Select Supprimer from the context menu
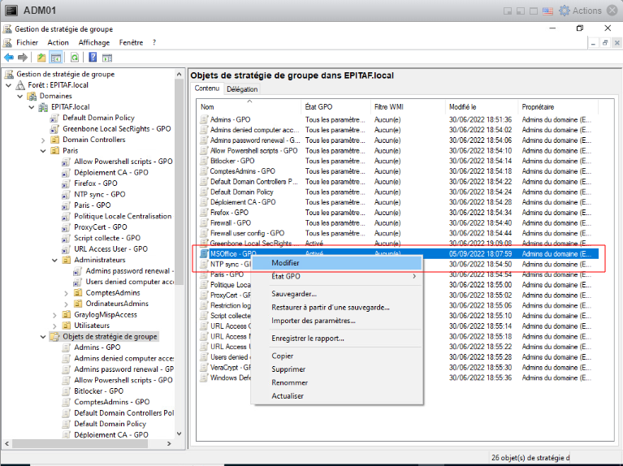This screenshot has width=623, height=466. click(288, 369)
